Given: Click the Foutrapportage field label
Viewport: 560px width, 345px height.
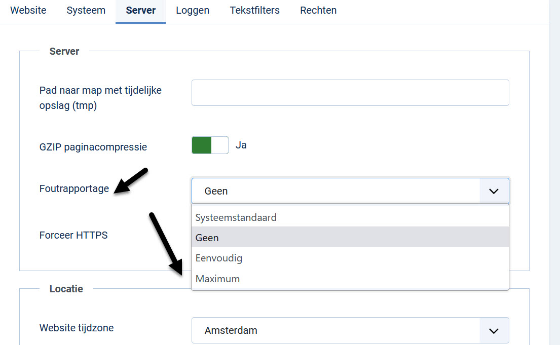Looking at the screenshot, I should (74, 188).
